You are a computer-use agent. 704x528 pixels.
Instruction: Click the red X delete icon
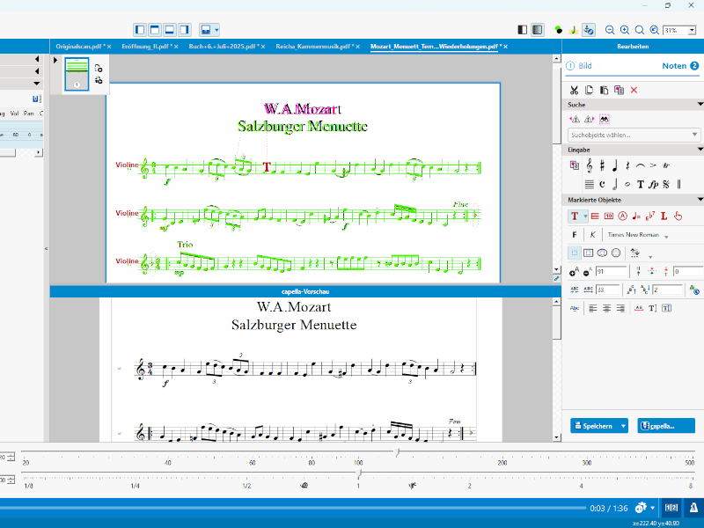(634, 91)
